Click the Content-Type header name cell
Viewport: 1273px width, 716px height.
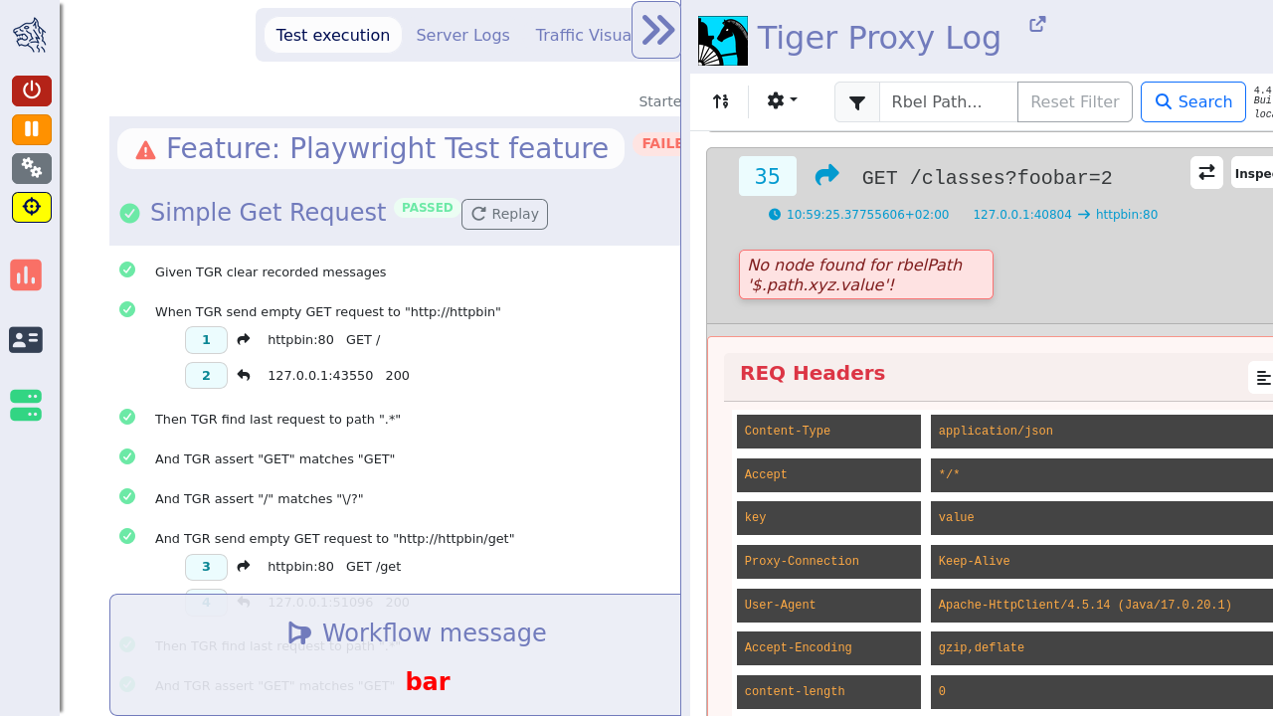coord(828,432)
